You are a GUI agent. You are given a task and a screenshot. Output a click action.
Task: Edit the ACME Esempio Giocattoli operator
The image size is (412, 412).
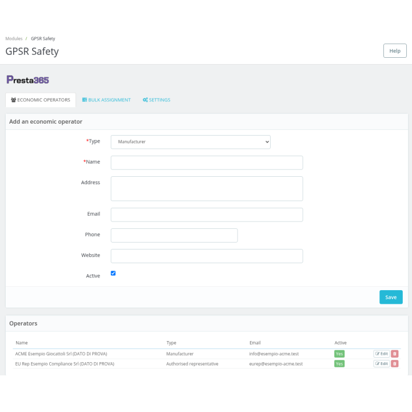[x=381, y=354]
